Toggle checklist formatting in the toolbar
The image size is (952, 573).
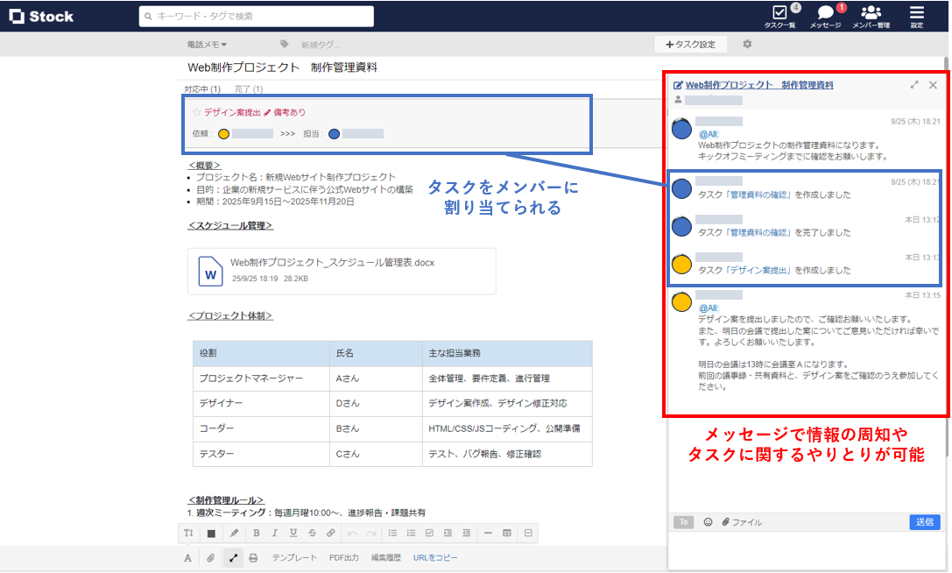pos(429,533)
